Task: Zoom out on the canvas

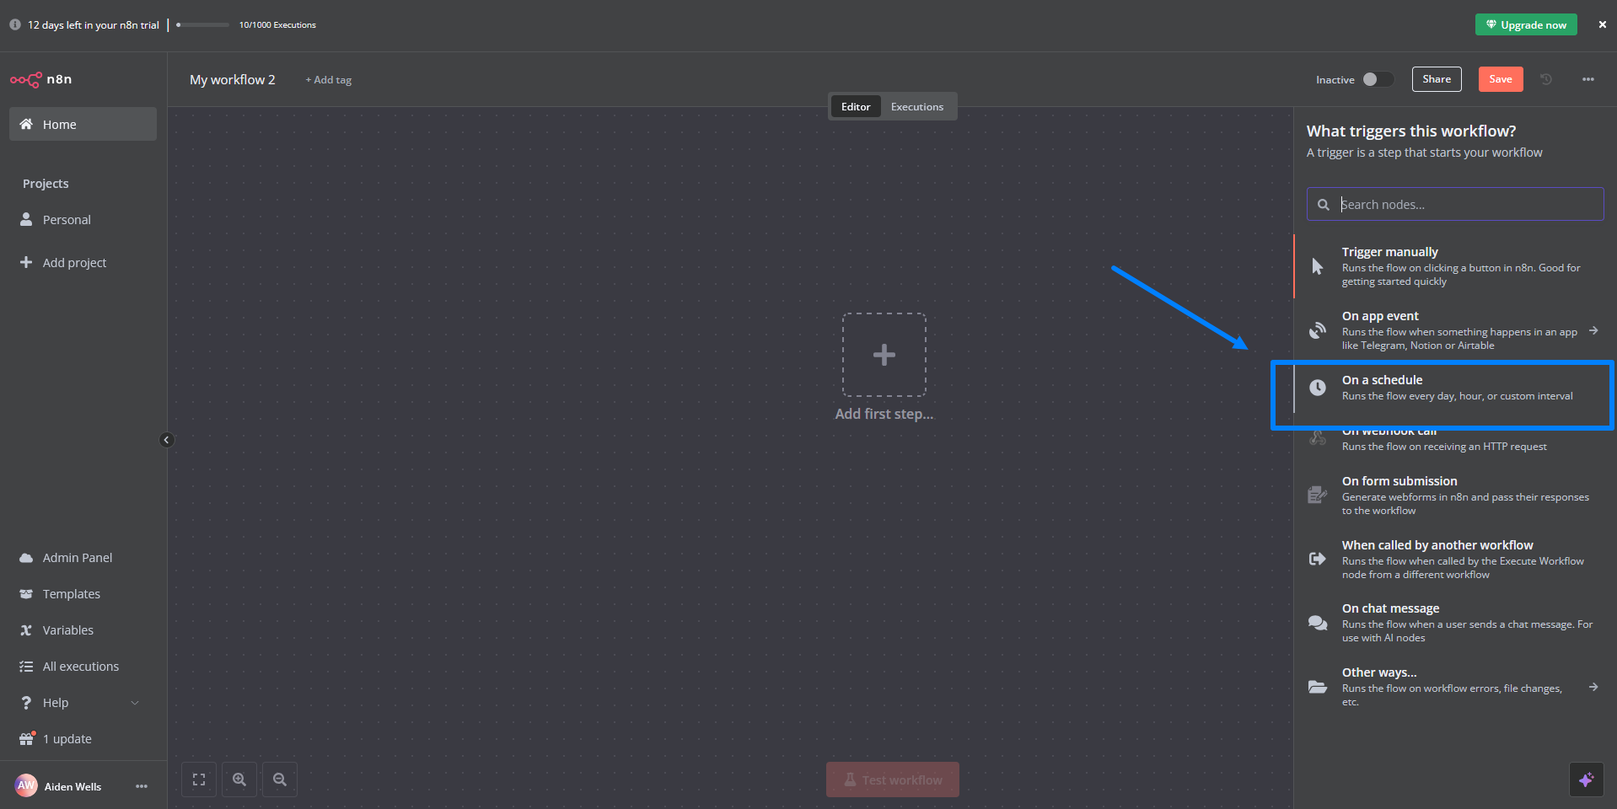Action: [280, 780]
